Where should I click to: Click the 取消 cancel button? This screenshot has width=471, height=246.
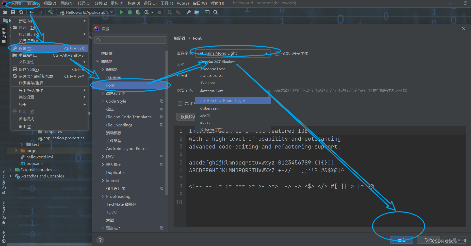428,240
